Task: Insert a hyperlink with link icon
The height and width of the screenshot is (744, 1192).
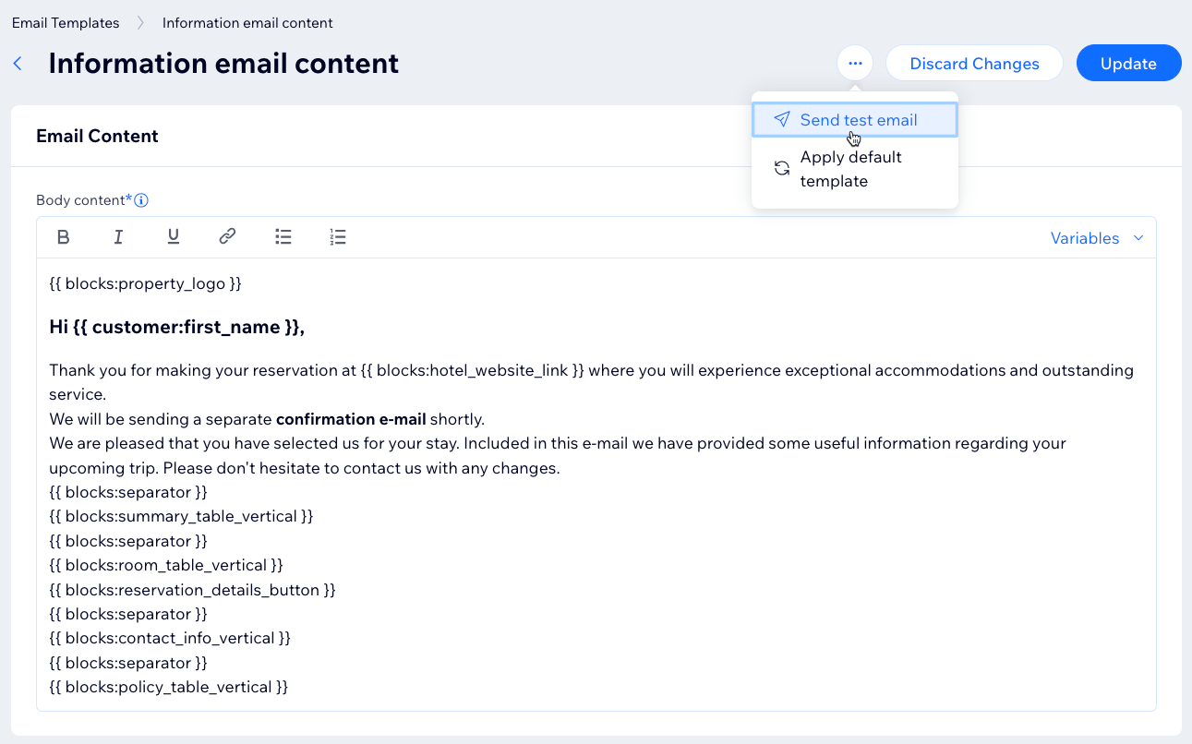Action: [227, 237]
